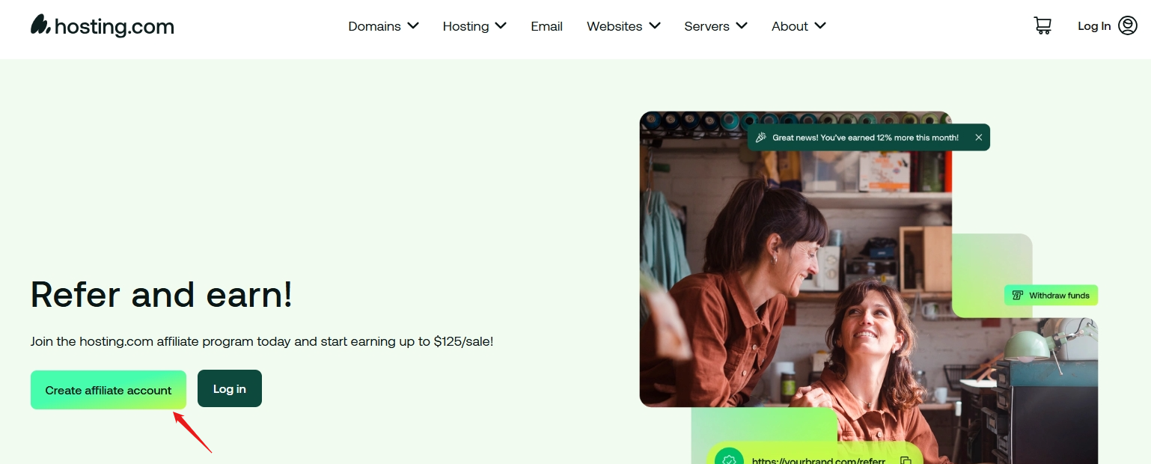Click the dark green Log in button
The width and height of the screenshot is (1151, 464).
230,388
